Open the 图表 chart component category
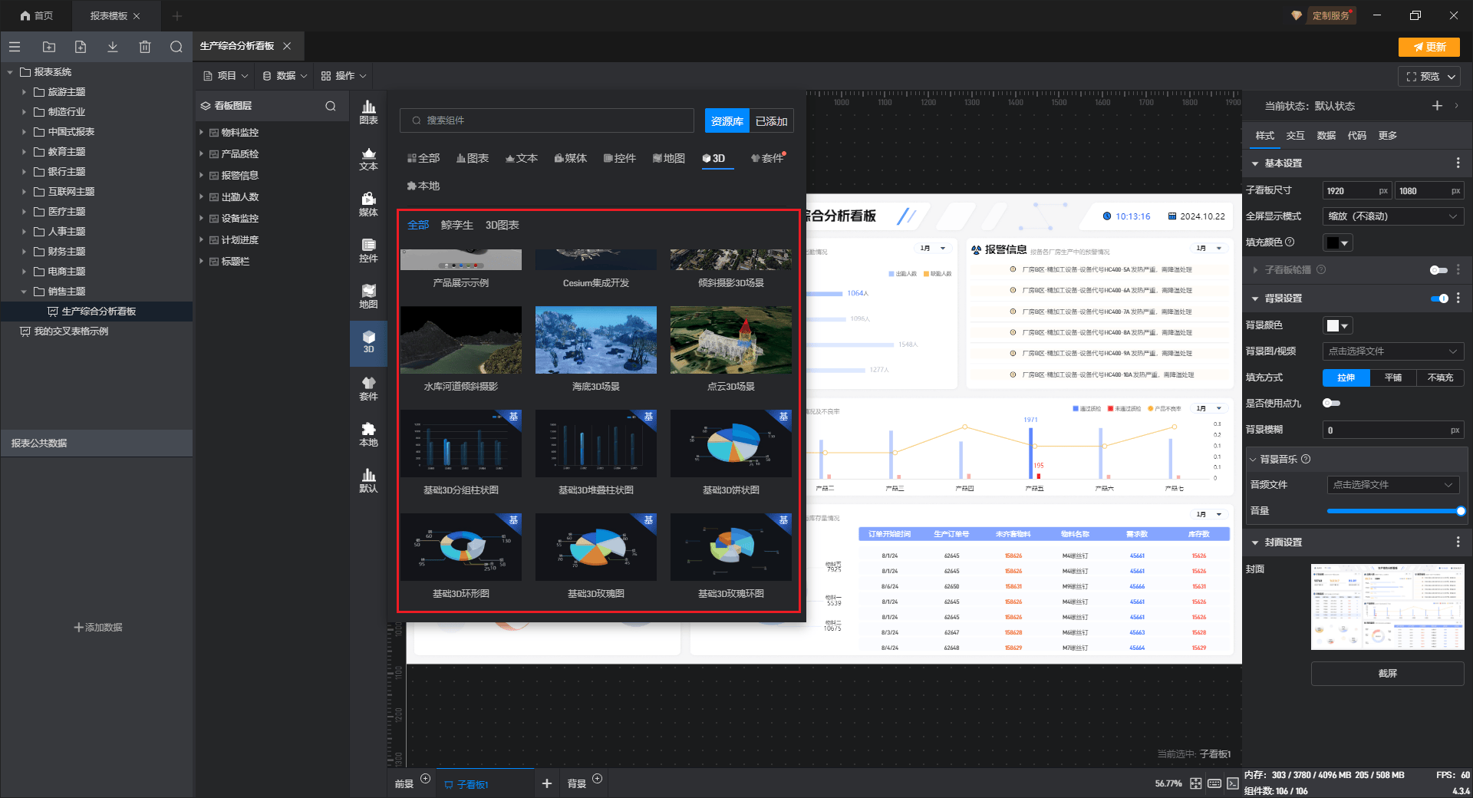Viewport: 1473px width, 798px height. tap(368, 112)
